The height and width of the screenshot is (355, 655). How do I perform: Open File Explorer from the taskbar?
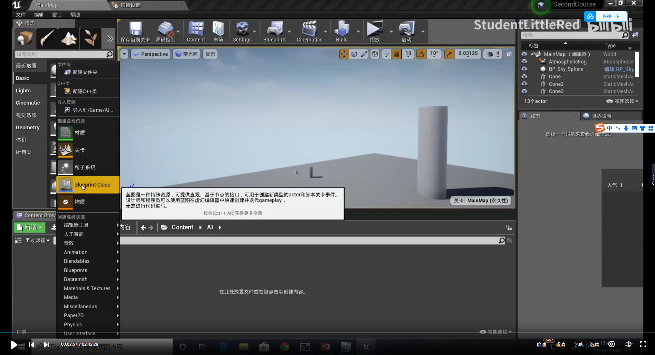point(244,347)
